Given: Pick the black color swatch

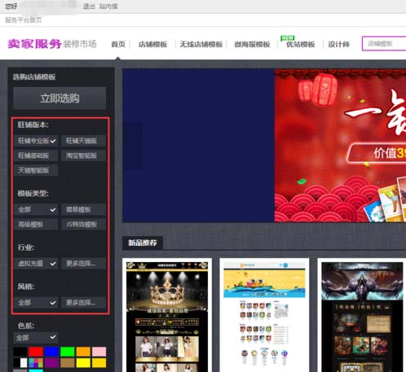Looking at the screenshot, I should [20, 352].
